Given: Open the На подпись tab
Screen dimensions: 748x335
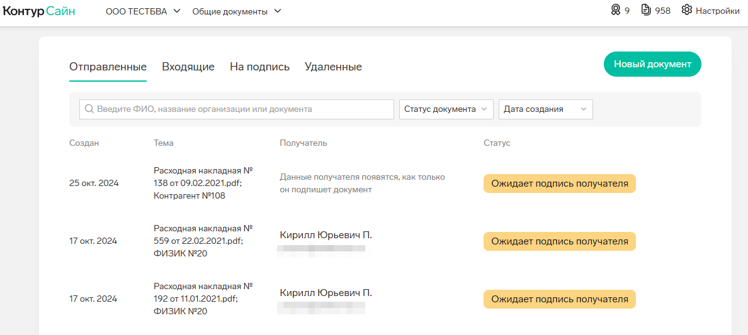Looking at the screenshot, I should pos(259,67).
